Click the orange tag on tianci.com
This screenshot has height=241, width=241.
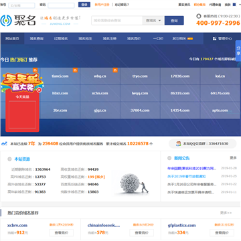(75, 70)
